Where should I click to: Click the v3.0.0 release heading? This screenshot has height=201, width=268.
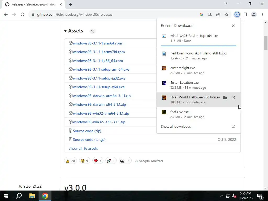point(75,188)
